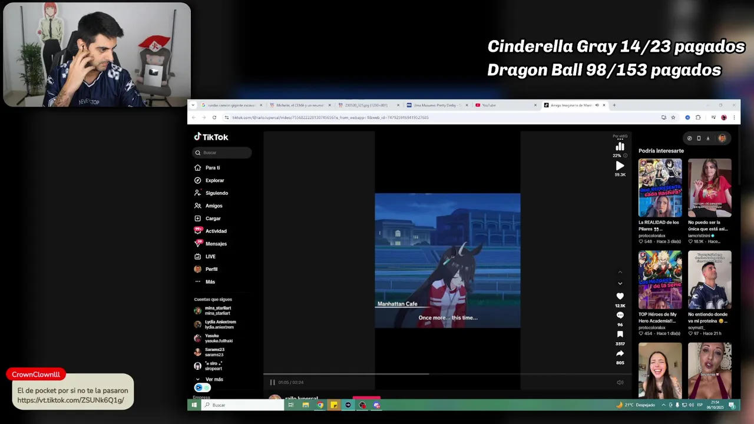The width and height of the screenshot is (754, 424).
Task: Open Mensajes inbox
Action: pyautogui.click(x=210, y=244)
